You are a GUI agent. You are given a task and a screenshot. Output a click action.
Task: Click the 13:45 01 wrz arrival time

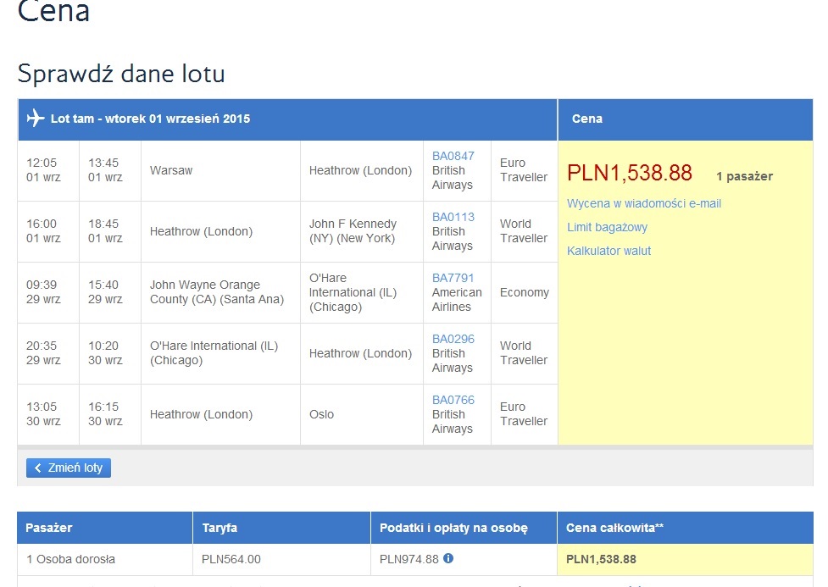tap(105, 170)
